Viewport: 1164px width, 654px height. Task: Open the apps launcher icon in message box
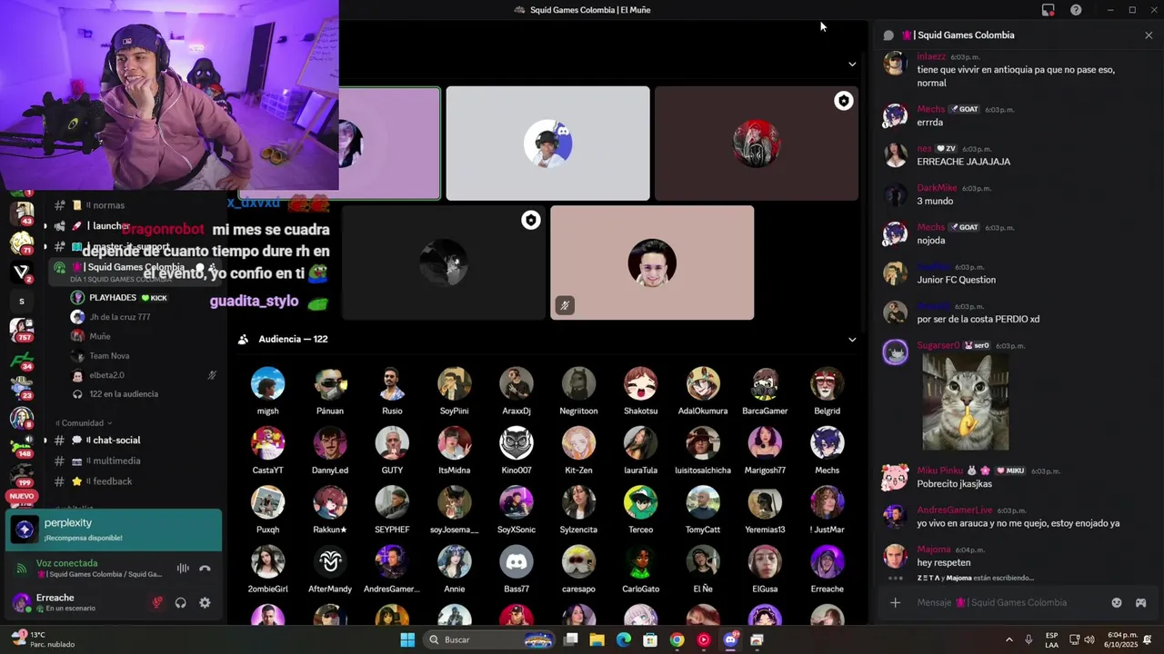click(1140, 602)
